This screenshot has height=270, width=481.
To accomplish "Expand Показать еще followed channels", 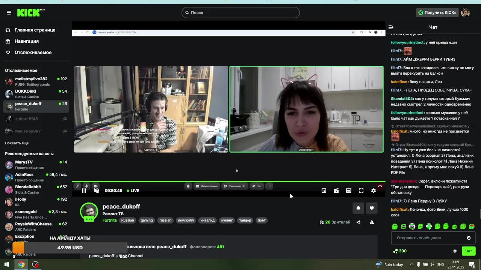I will (17, 143).
